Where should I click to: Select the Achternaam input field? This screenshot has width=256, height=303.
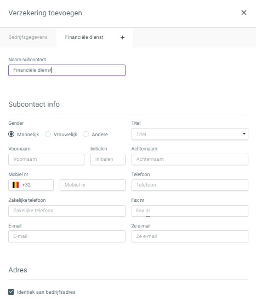pos(190,159)
